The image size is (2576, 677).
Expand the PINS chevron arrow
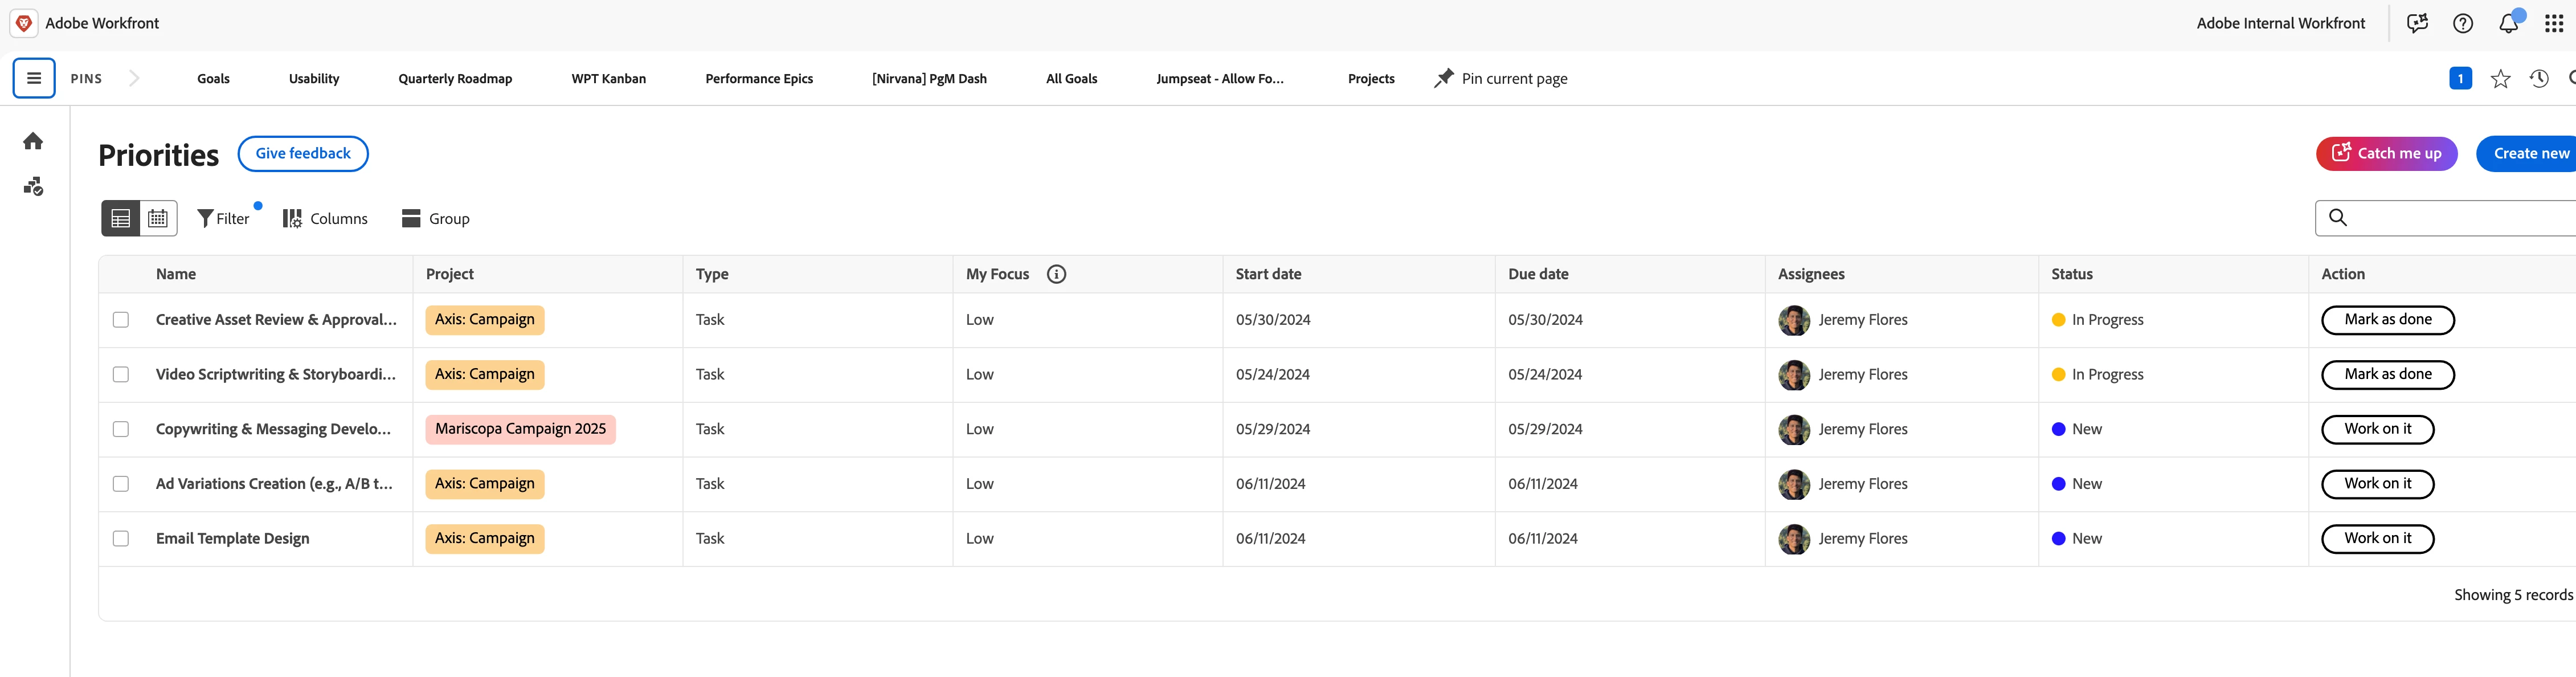[x=134, y=78]
